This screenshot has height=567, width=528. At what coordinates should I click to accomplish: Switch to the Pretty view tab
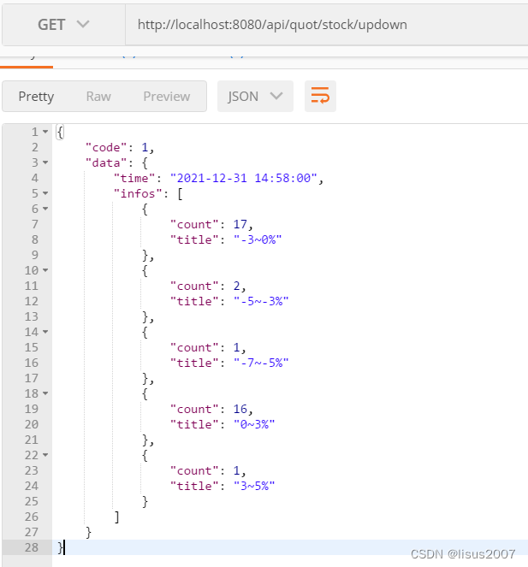tap(36, 97)
